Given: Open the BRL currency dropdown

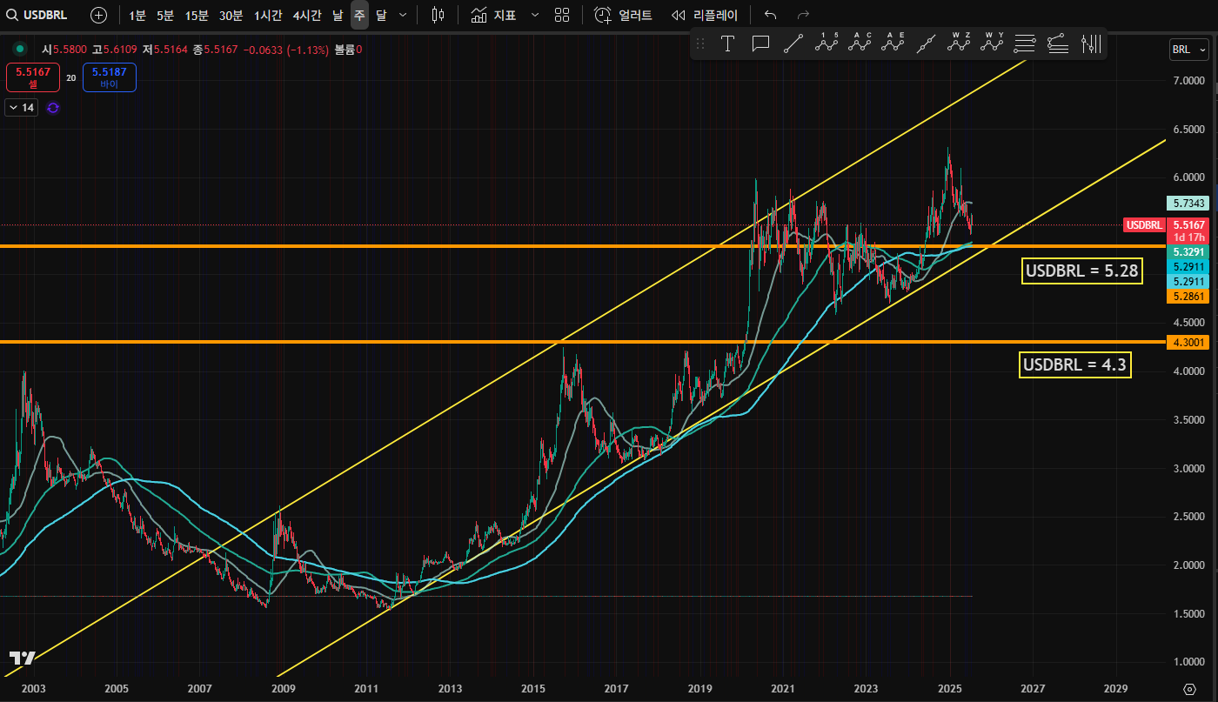Looking at the screenshot, I should [1188, 50].
